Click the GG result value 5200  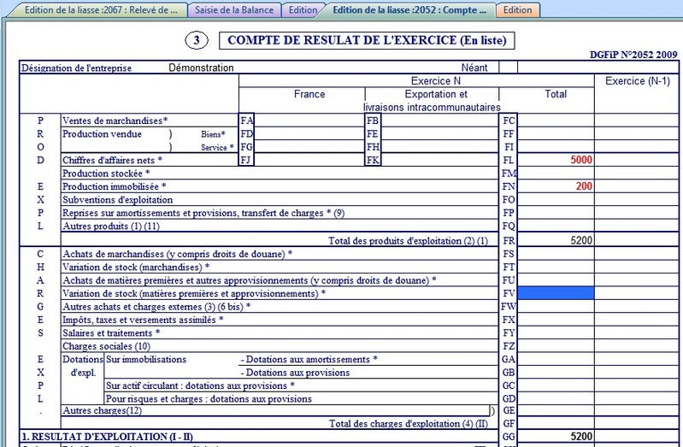tap(581, 437)
